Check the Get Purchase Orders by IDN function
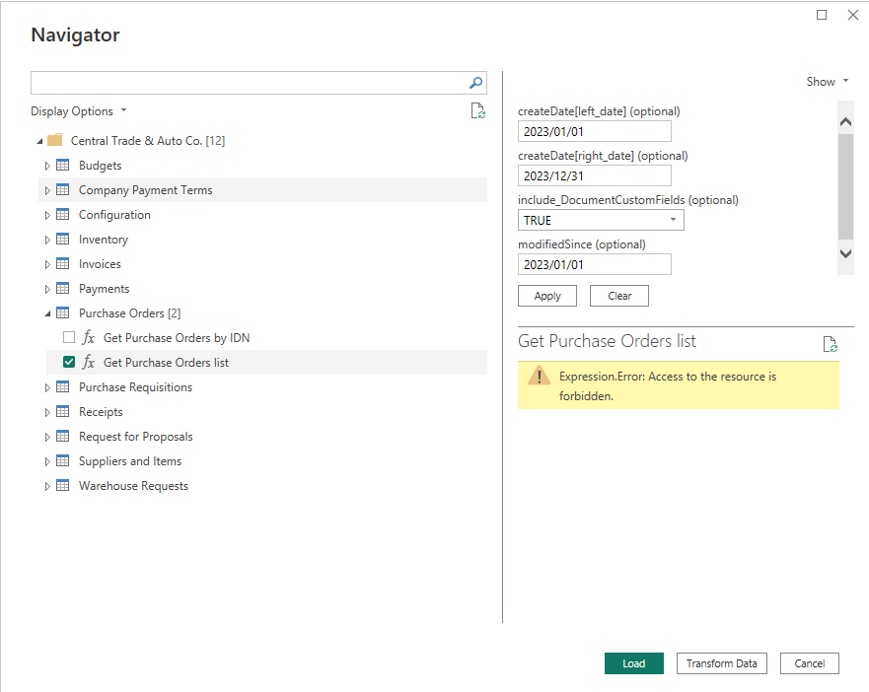The image size is (869, 692). click(x=68, y=337)
